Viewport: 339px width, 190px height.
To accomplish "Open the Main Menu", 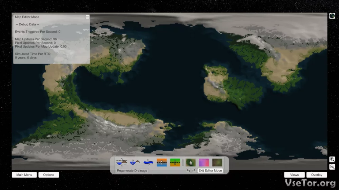I will tap(24, 175).
